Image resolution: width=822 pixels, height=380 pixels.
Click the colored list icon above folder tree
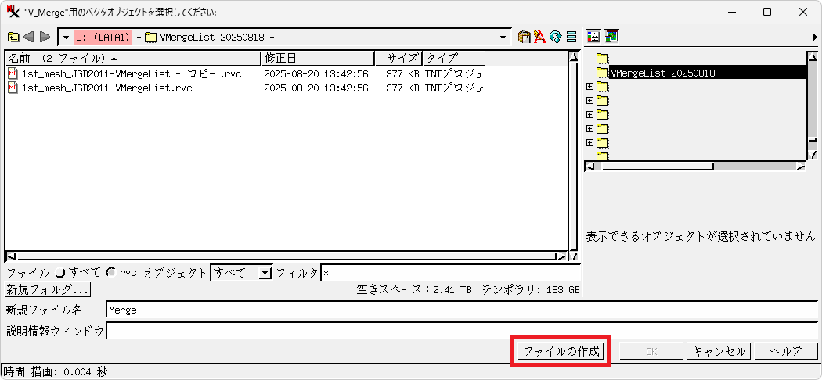[x=593, y=37]
